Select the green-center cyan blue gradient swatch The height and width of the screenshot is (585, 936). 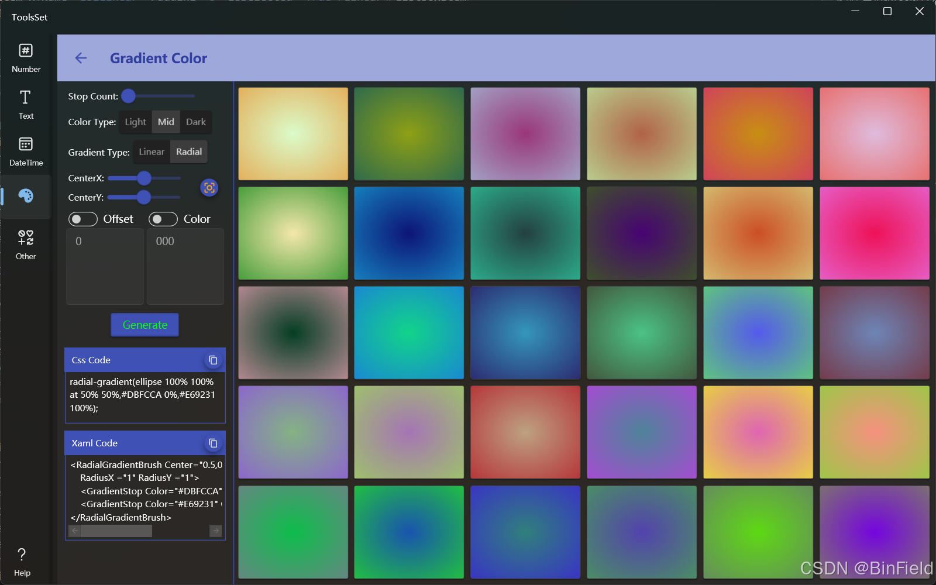[x=409, y=333]
